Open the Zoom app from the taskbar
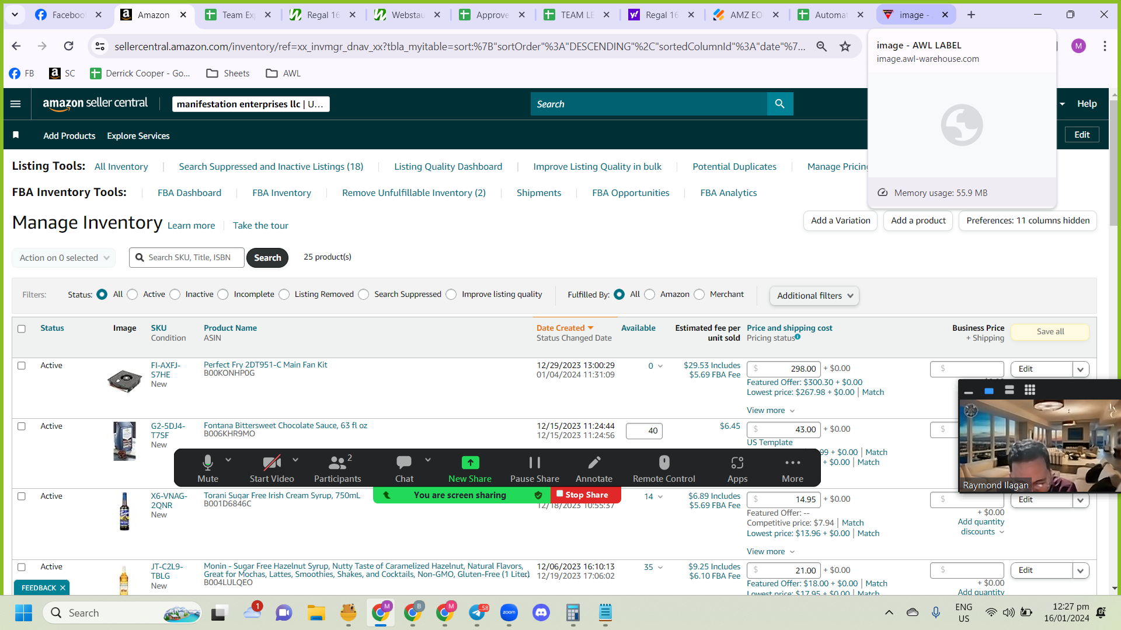The height and width of the screenshot is (630, 1121). (509, 613)
